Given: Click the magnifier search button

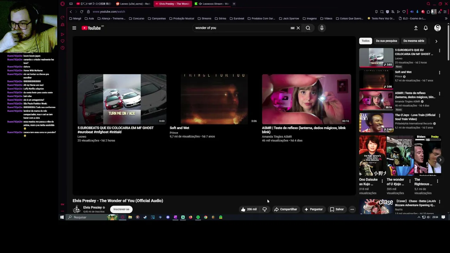Looking at the screenshot, I should coord(308,28).
